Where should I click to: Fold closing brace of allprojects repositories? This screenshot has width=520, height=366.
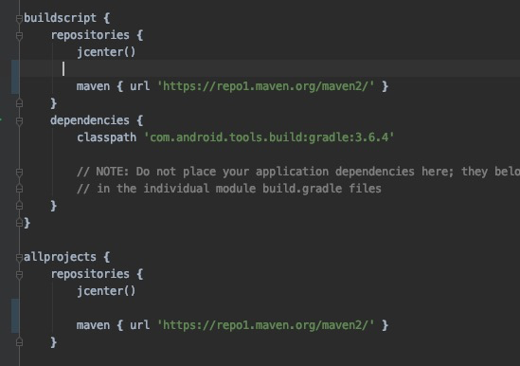(19, 342)
